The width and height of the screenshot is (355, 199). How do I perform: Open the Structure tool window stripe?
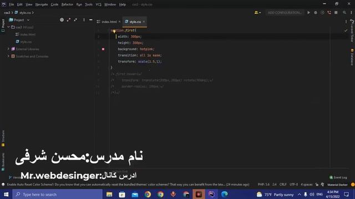click(x=3, y=138)
